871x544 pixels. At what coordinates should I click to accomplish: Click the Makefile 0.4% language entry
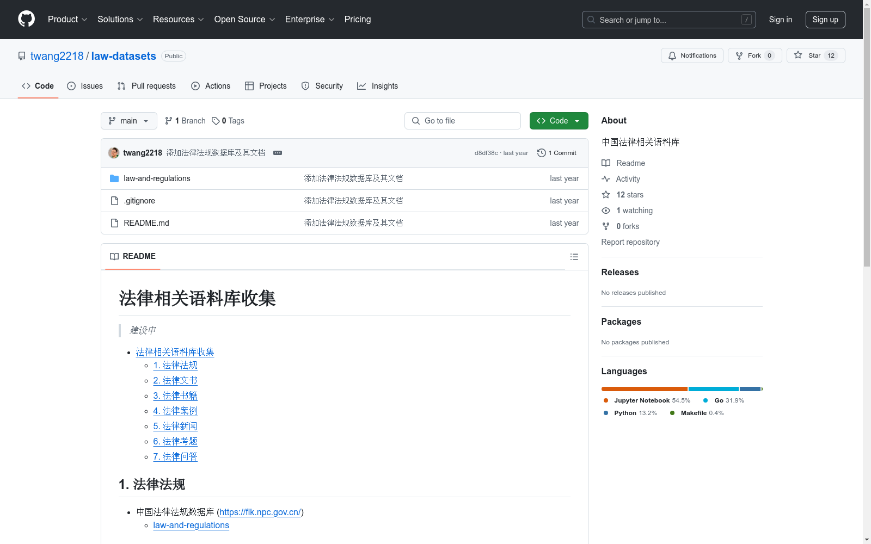click(697, 413)
